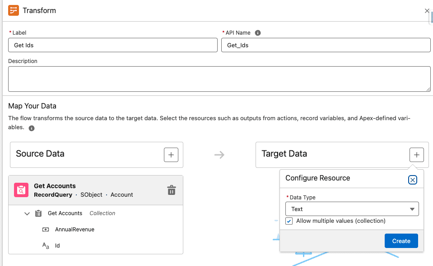433x266 pixels.
Task: Toggle Allow multiple values checkbox
Action: click(x=289, y=221)
